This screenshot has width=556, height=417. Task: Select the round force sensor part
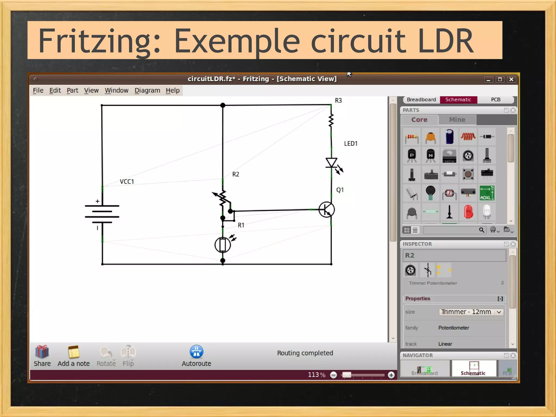pyautogui.click(x=431, y=193)
